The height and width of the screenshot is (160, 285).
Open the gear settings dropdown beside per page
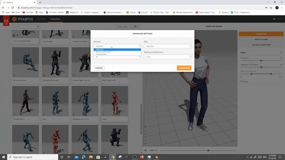[x=136, y=27]
